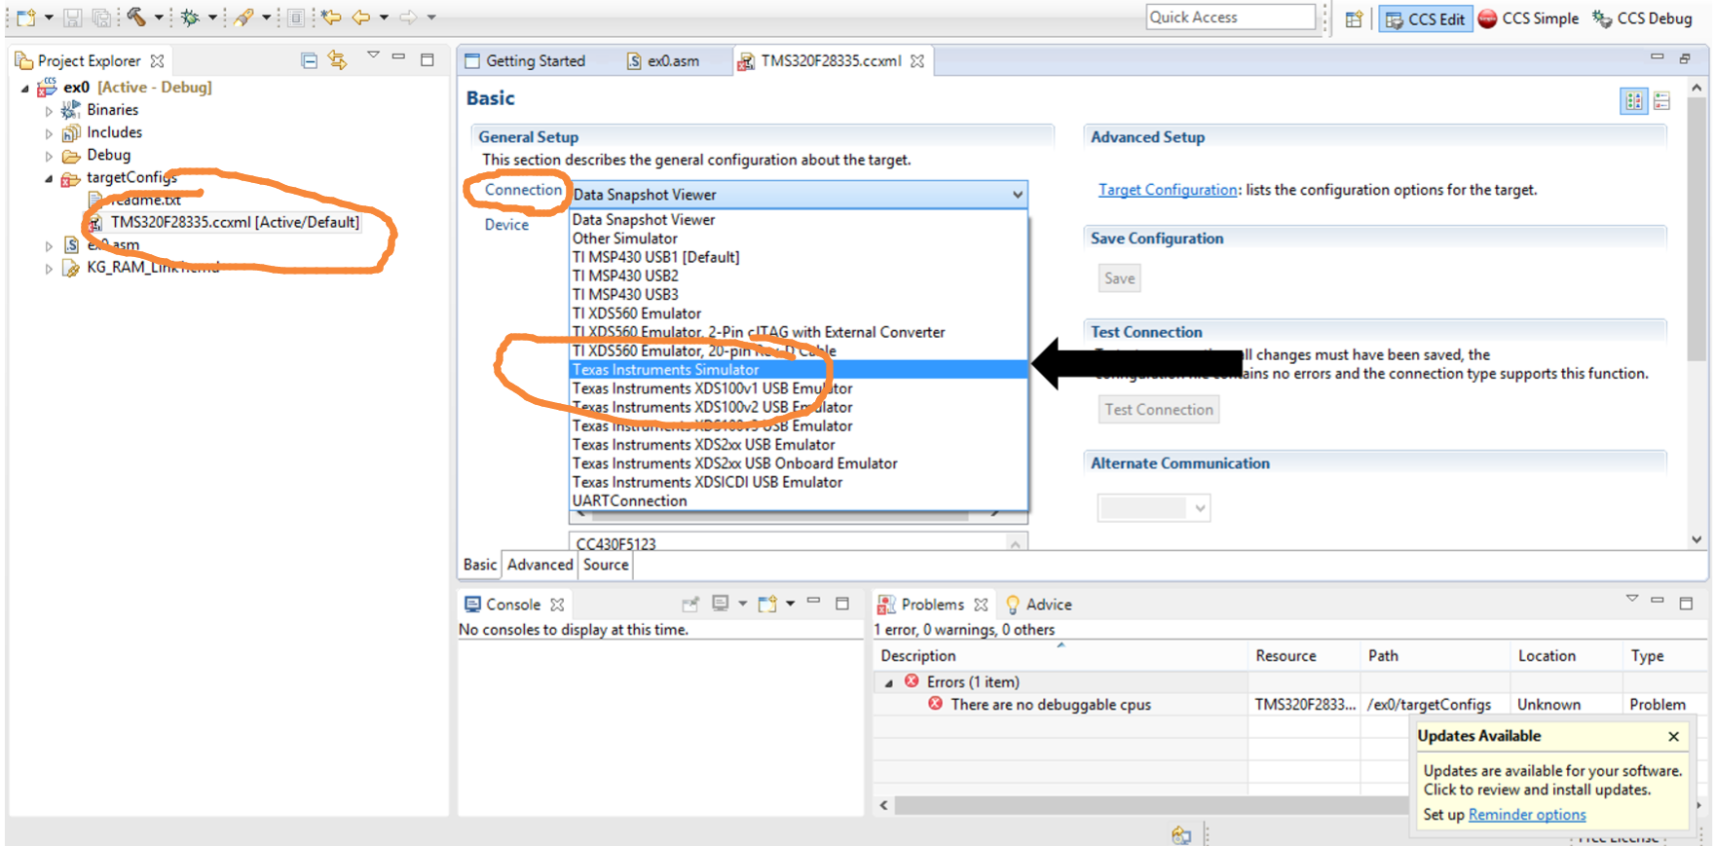Select Texas Instruments Simulator in list
Screen dimensions: 1714x846
point(799,369)
